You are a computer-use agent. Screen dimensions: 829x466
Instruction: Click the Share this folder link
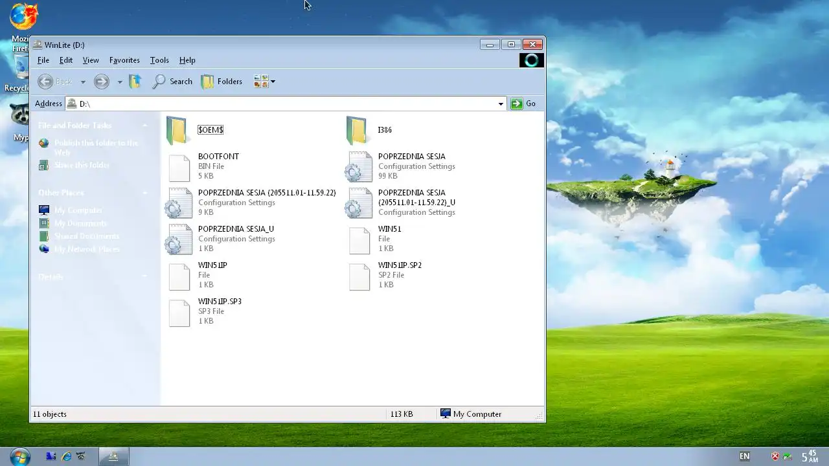pos(82,165)
